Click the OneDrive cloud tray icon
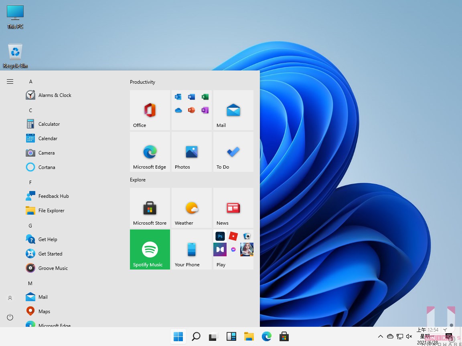The height and width of the screenshot is (346, 462). (x=390, y=336)
